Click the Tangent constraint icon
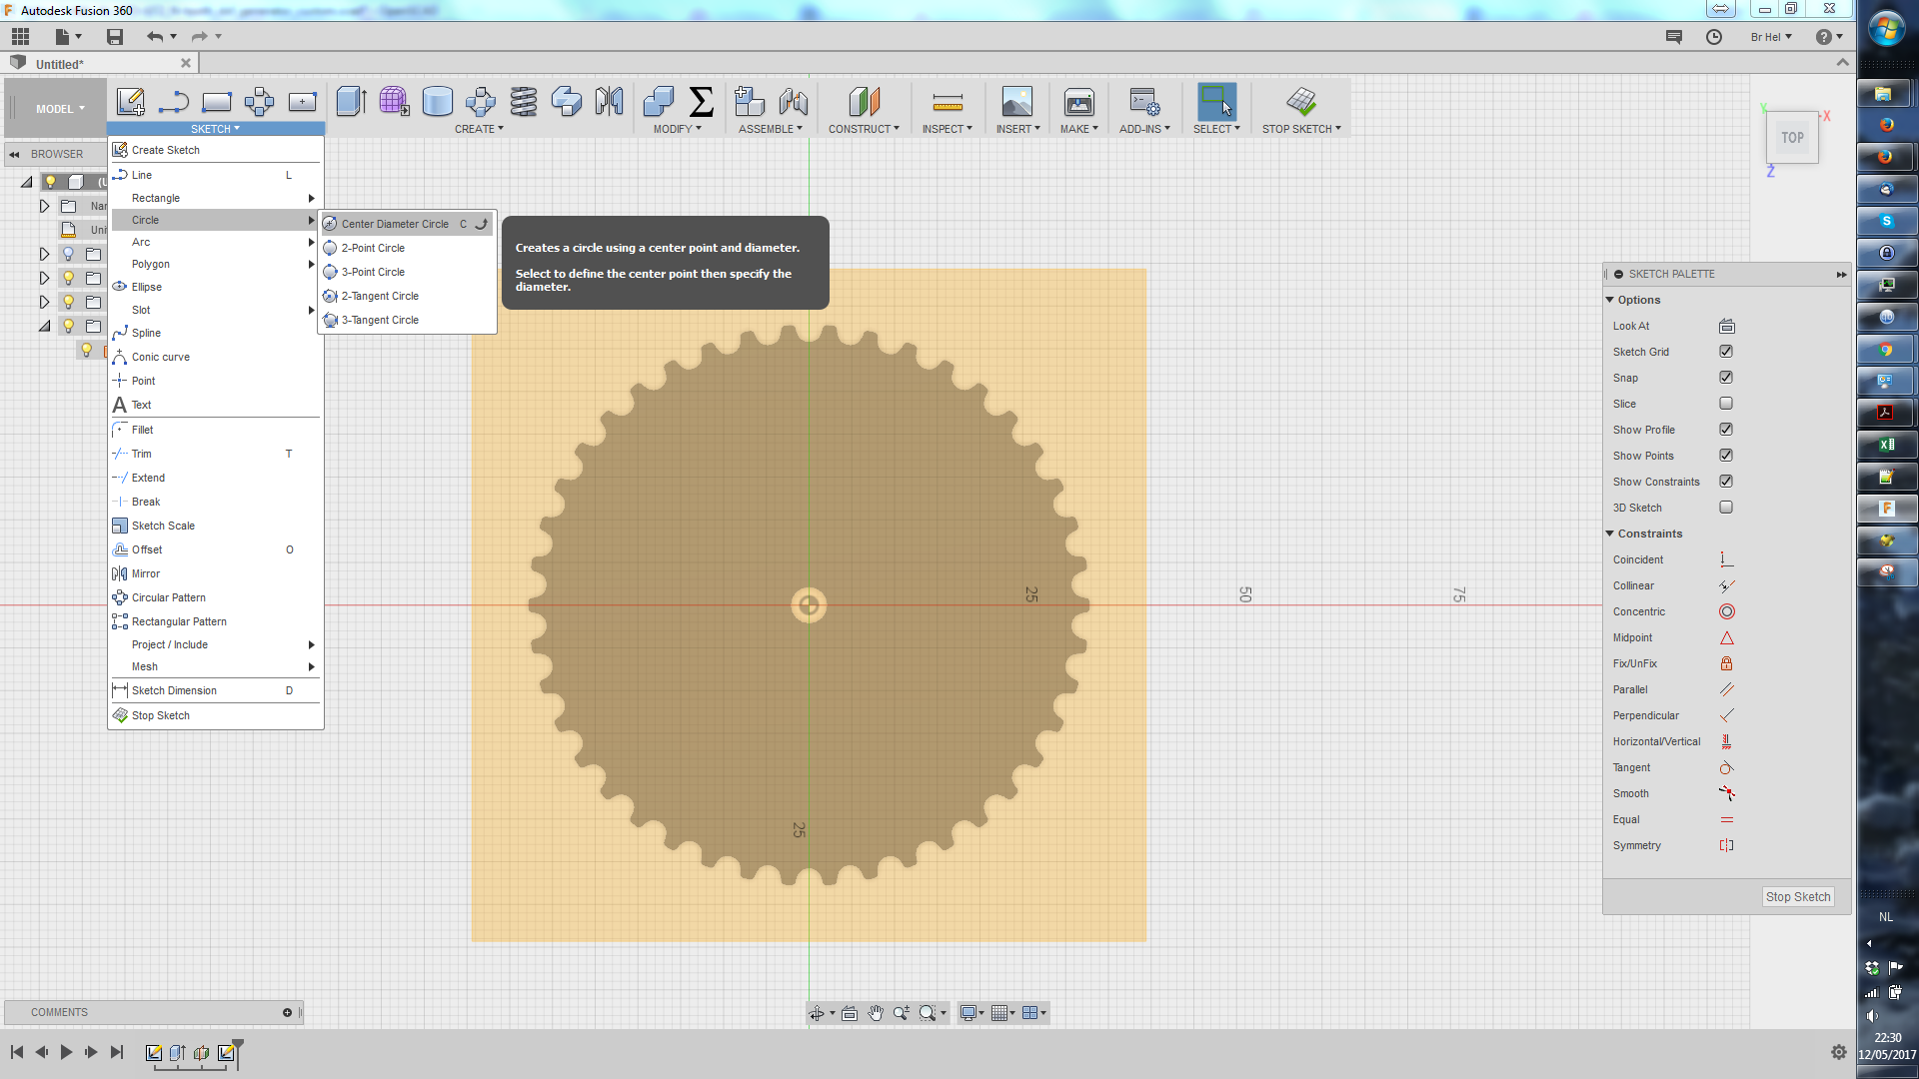This screenshot has height=1079, width=1919. click(1725, 766)
